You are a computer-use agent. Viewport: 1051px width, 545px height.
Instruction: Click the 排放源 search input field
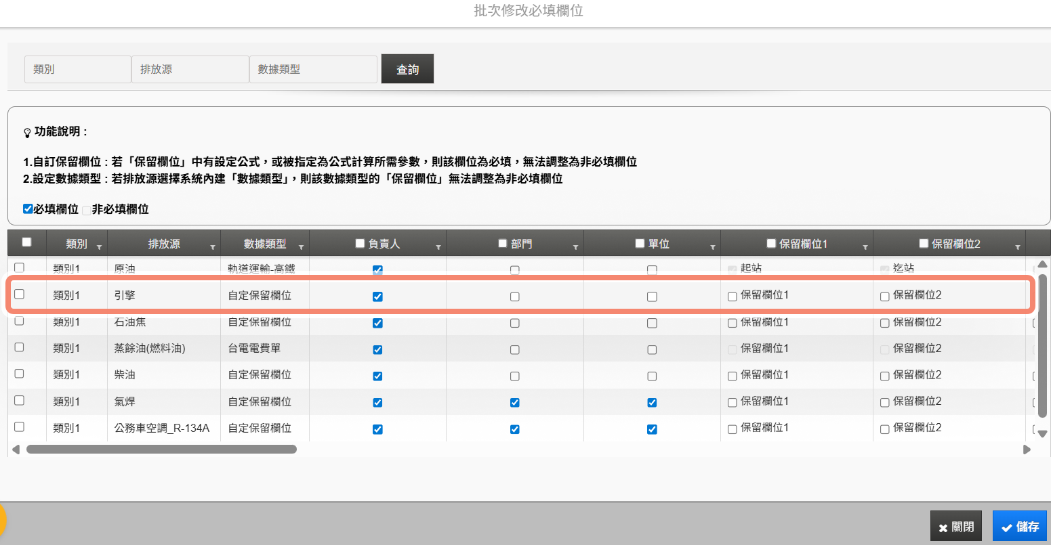coord(190,69)
